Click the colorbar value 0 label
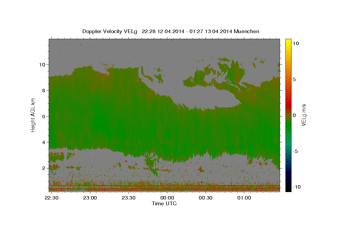The height and width of the screenshot is (230, 346). [x=294, y=115]
